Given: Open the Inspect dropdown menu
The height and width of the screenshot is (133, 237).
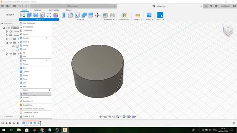Looking at the screenshot, I should point(138,20).
